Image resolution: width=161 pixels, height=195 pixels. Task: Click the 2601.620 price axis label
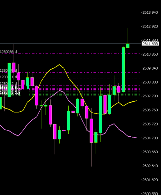(x=150, y=180)
